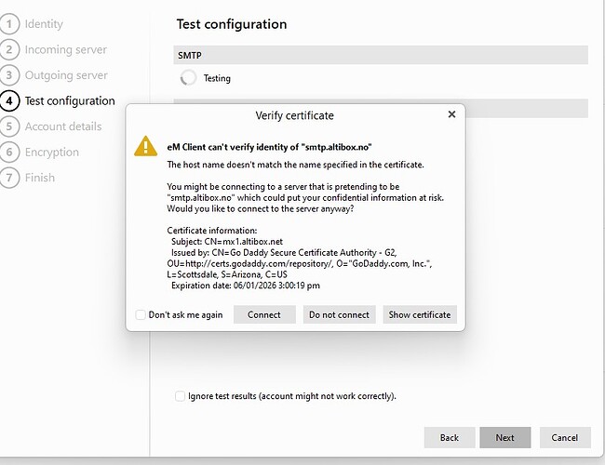Viewport: 605px width, 465px height.
Task: Close the Verify certificate dialog
Action: (451, 114)
